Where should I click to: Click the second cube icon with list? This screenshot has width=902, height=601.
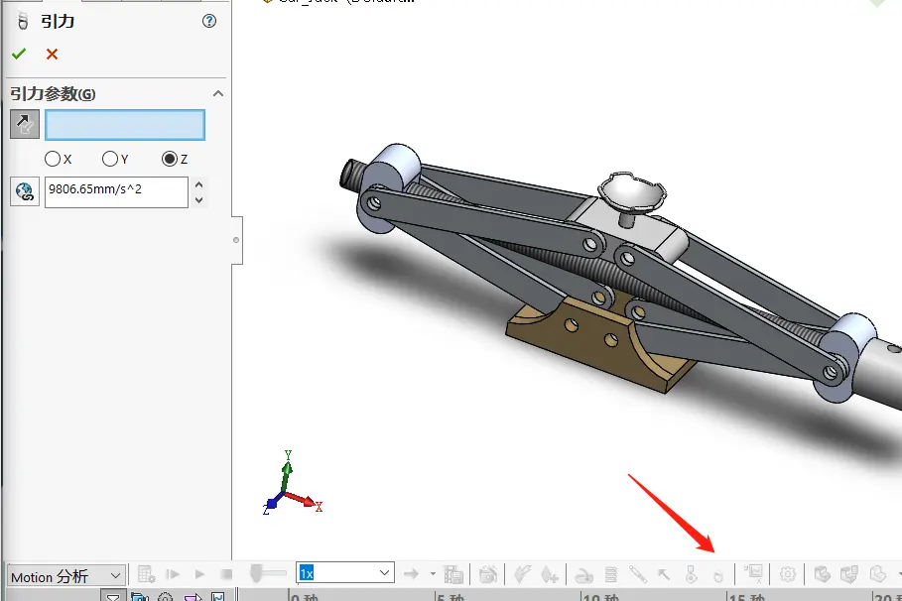point(849,574)
